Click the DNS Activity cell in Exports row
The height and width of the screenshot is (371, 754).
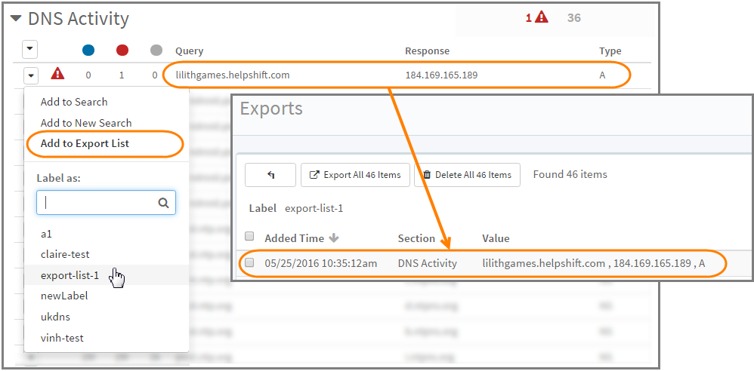pyautogui.click(x=428, y=263)
